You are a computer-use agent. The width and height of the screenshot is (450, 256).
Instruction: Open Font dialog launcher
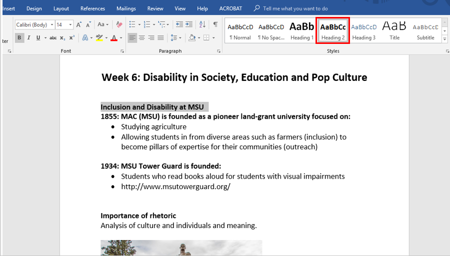(x=122, y=51)
